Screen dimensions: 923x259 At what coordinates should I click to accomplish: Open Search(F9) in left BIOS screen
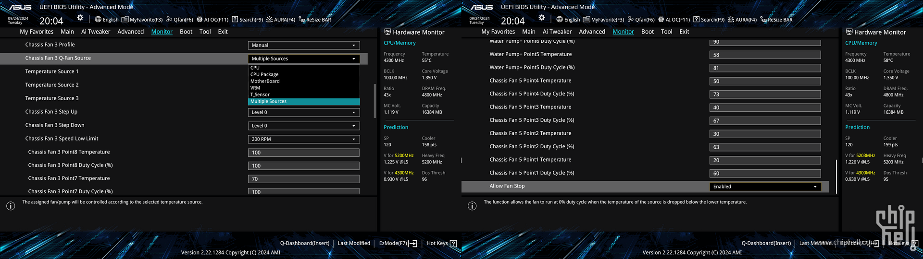point(247,20)
